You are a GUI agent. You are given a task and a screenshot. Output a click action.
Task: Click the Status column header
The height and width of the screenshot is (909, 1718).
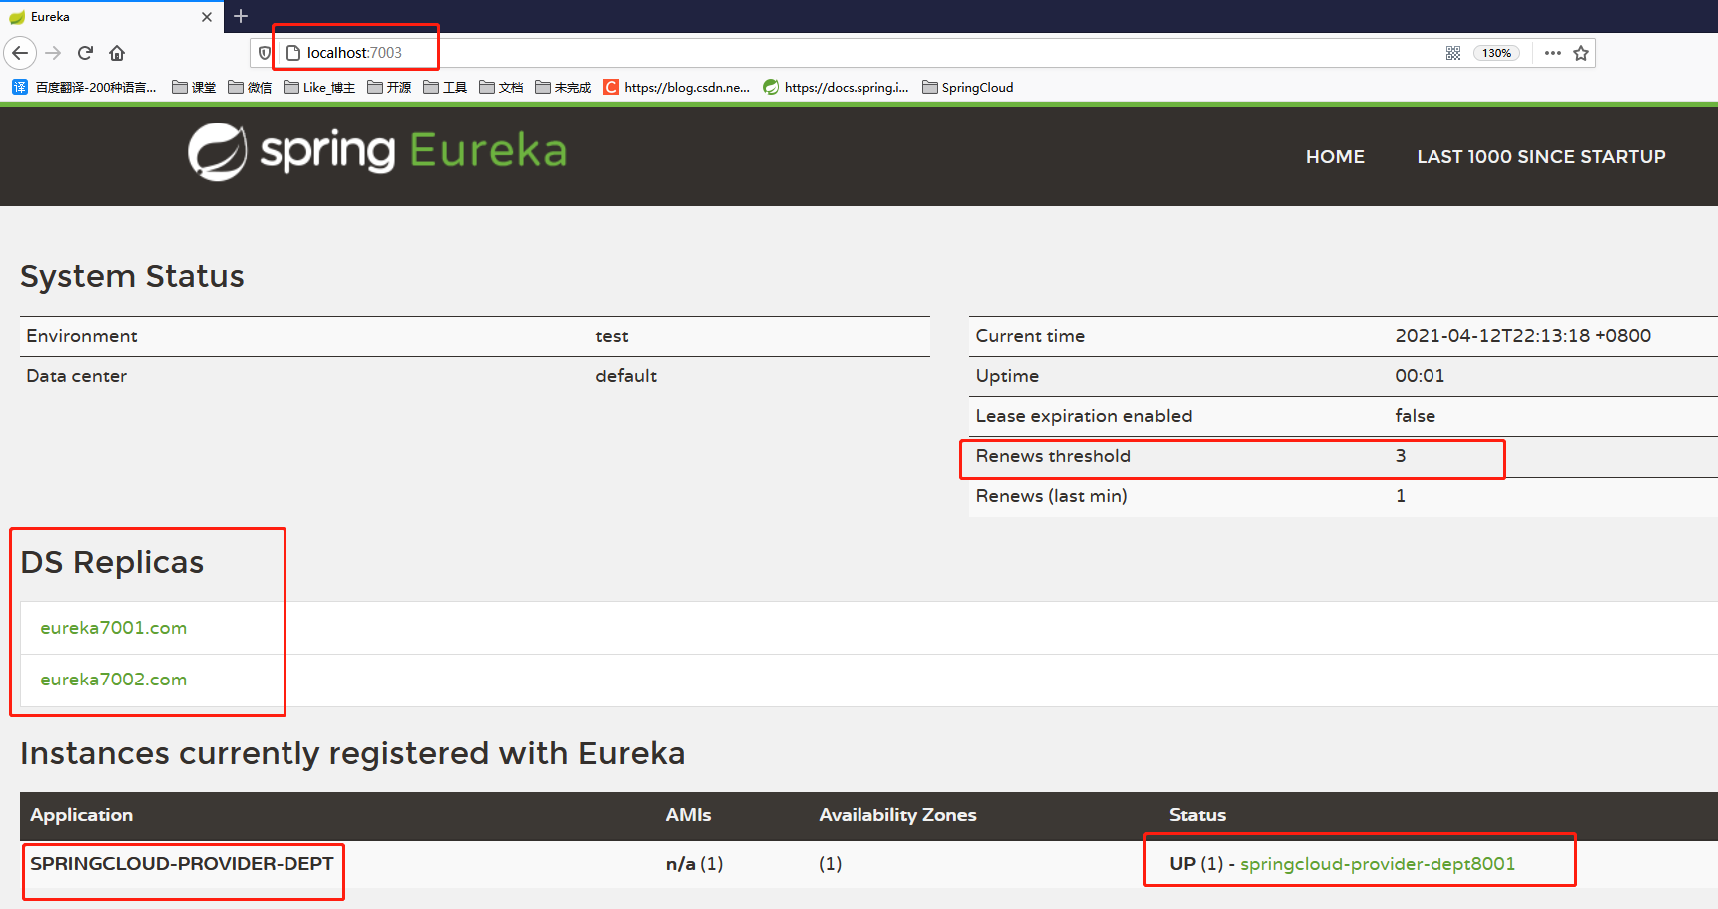coord(1197,815)
